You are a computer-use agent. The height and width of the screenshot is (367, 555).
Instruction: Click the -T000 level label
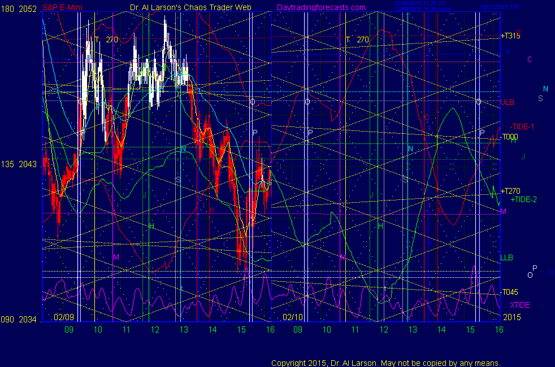[510, 137]
